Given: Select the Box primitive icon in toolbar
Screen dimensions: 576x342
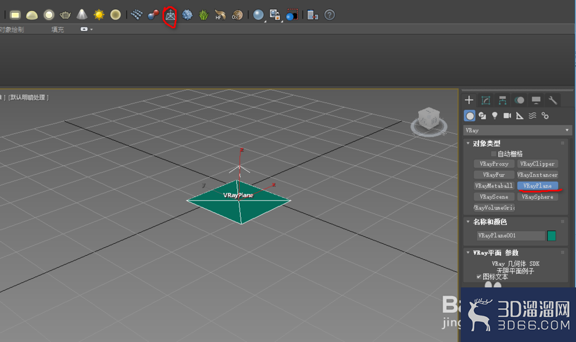Looking at the screenshot, I should point(16,16).
